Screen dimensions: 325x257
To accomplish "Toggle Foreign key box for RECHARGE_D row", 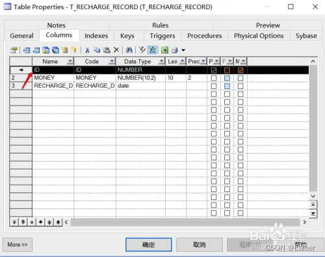I will point(227,86).
